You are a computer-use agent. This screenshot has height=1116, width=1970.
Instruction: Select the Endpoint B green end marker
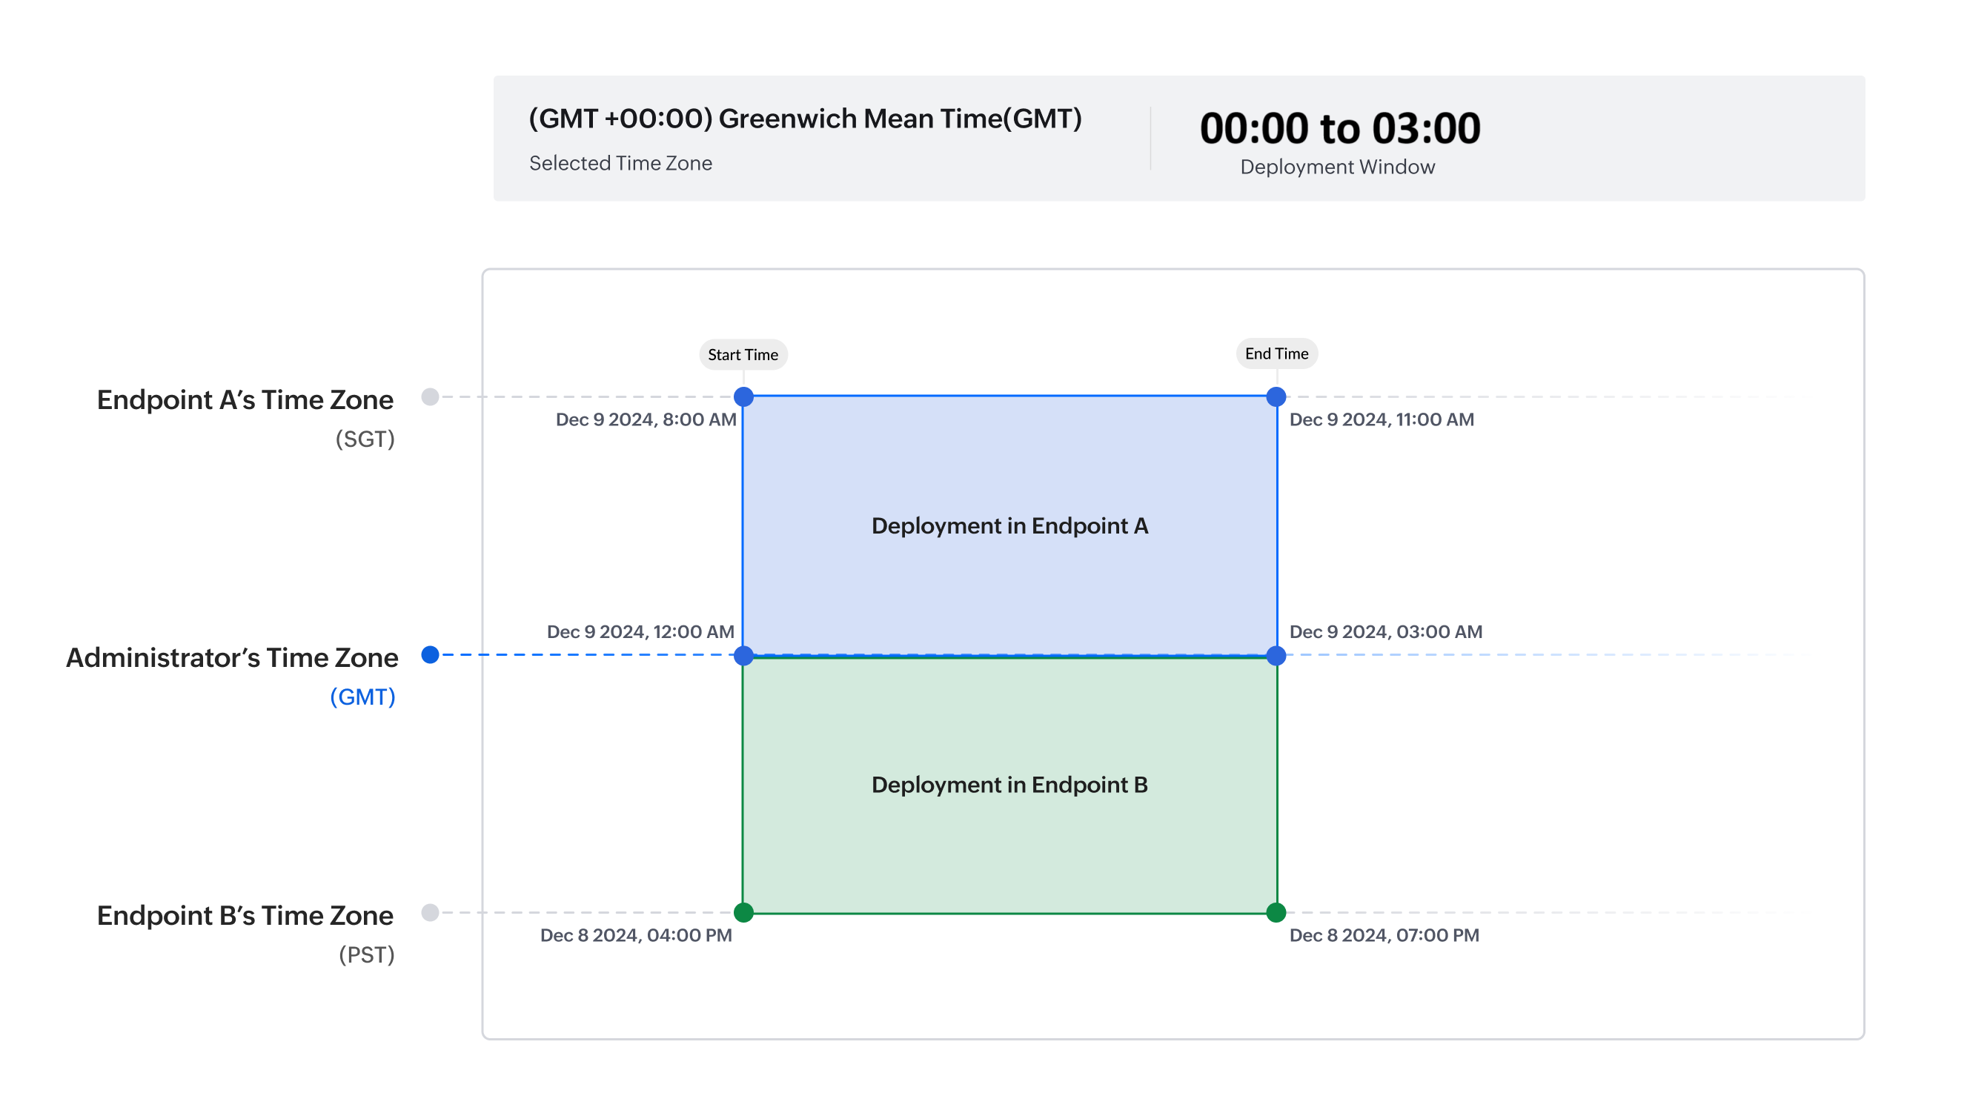[1276, 912]
